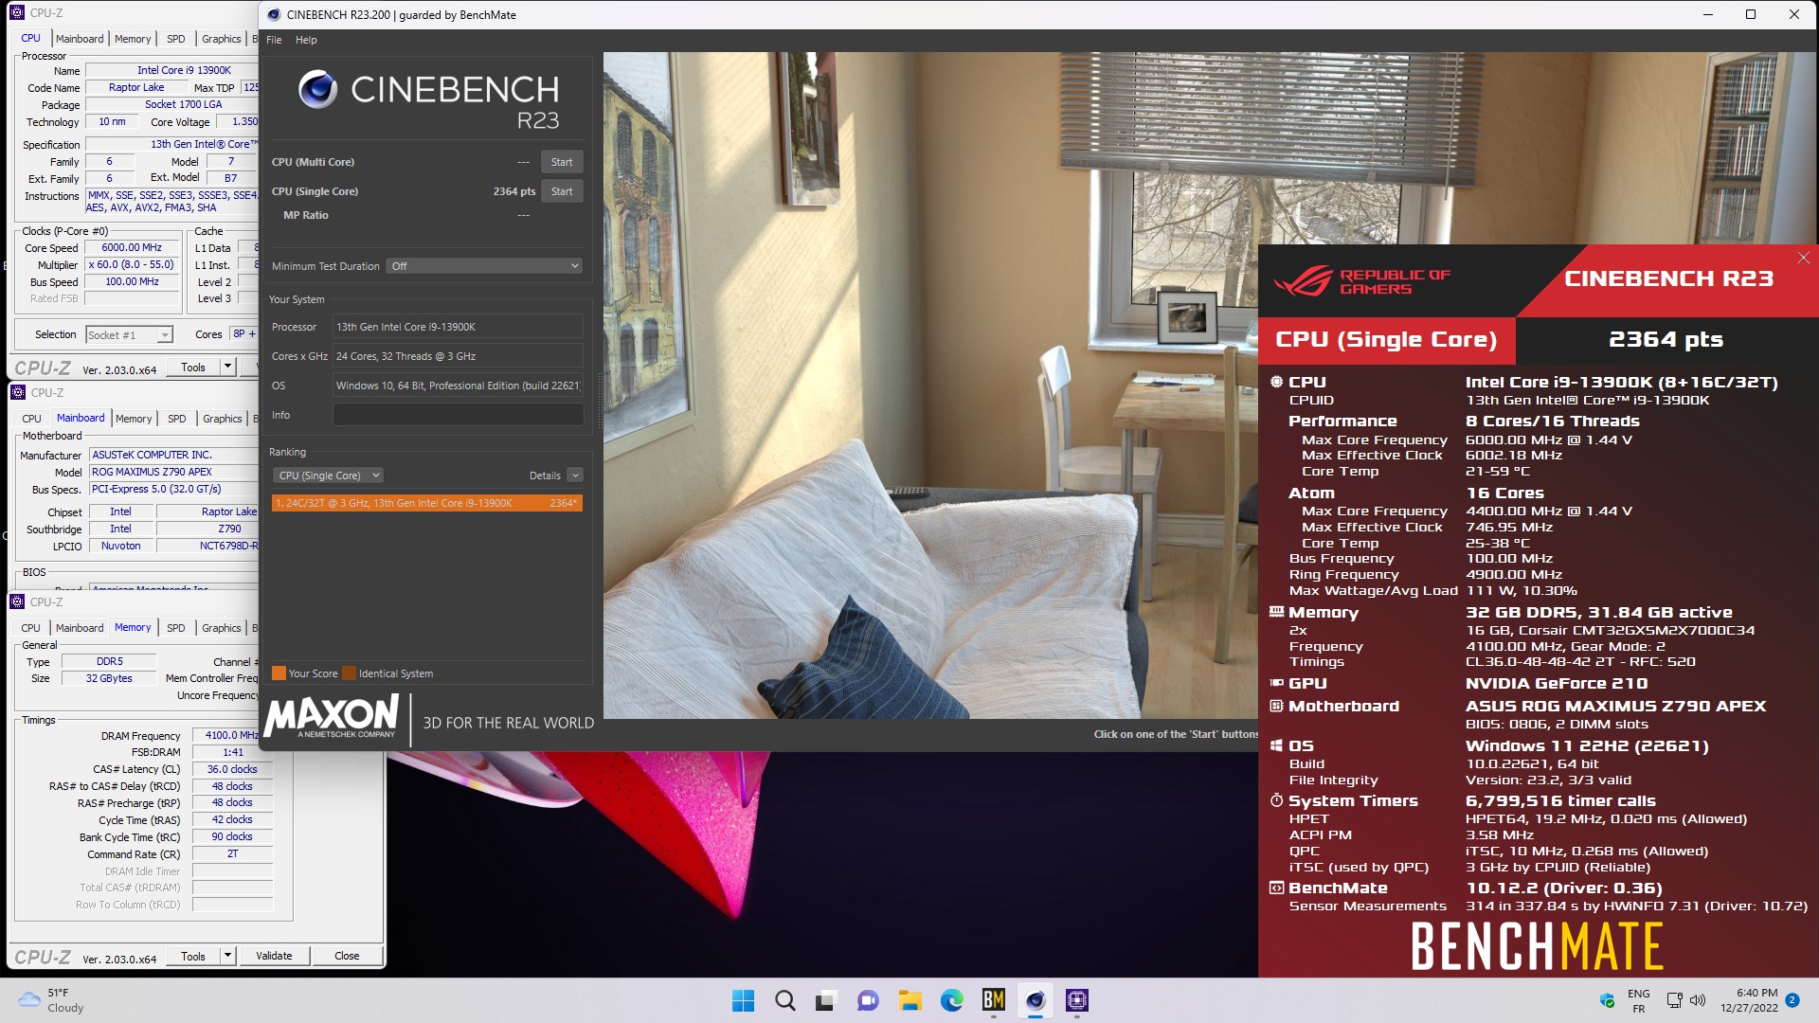Screen dimensions: 1819x1023
Task: Click the ROG MAXIMUS Z790 APEX model field
Action: click(173, 472)
